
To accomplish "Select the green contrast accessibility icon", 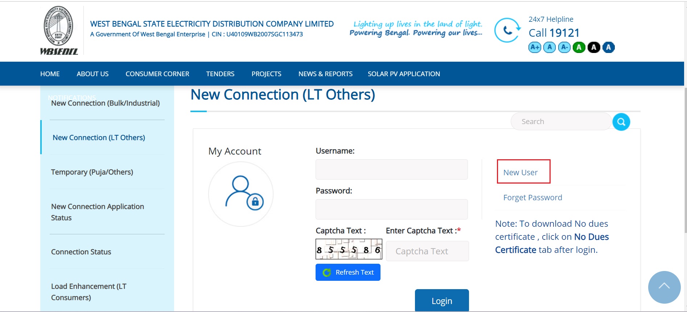I will [579, 47].
